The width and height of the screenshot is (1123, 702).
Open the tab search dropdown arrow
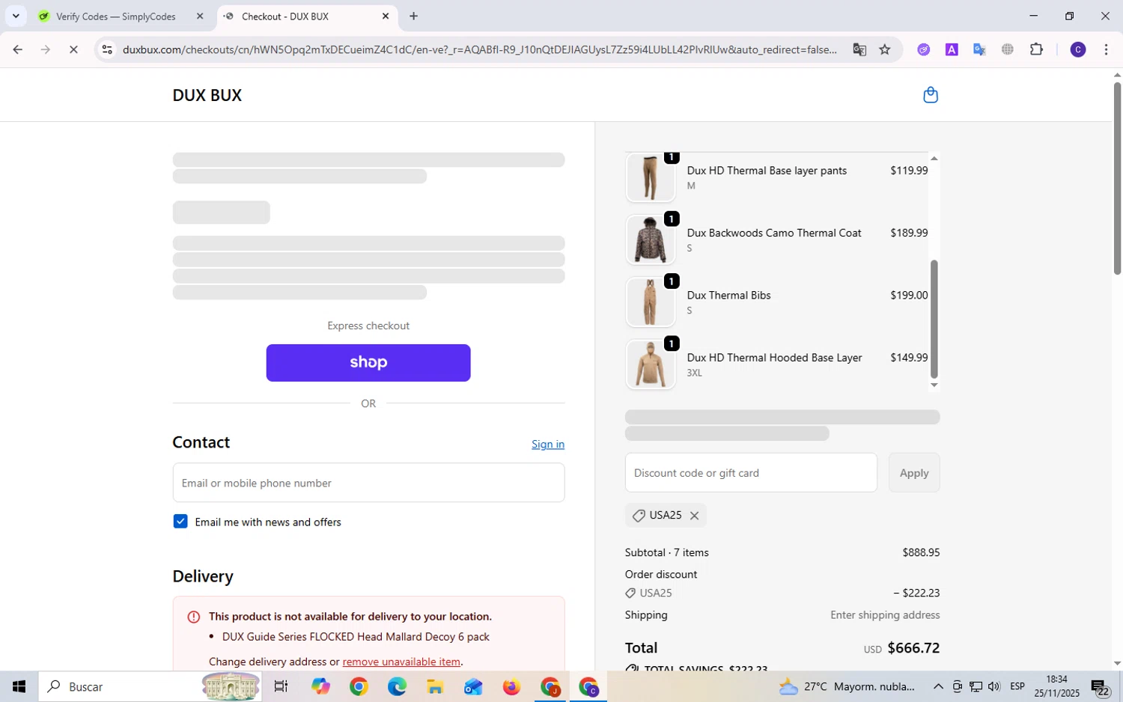[16, 16]
